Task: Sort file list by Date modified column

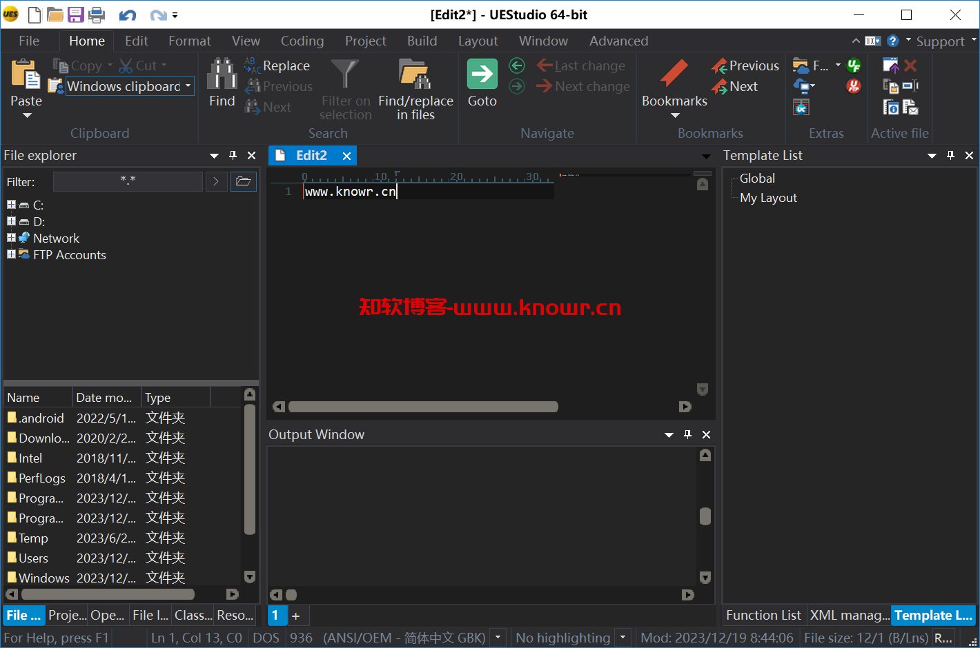Action: (x=106, y=397)
